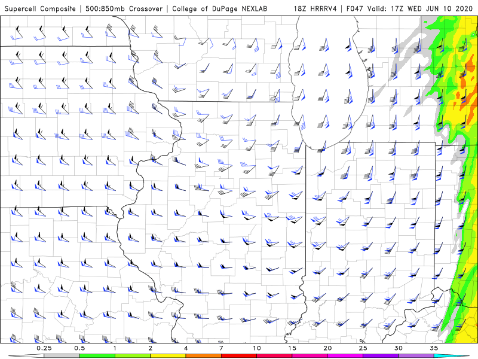Select the orange 4–7 legend swatch
478x359 pixels.
[203, 356]
